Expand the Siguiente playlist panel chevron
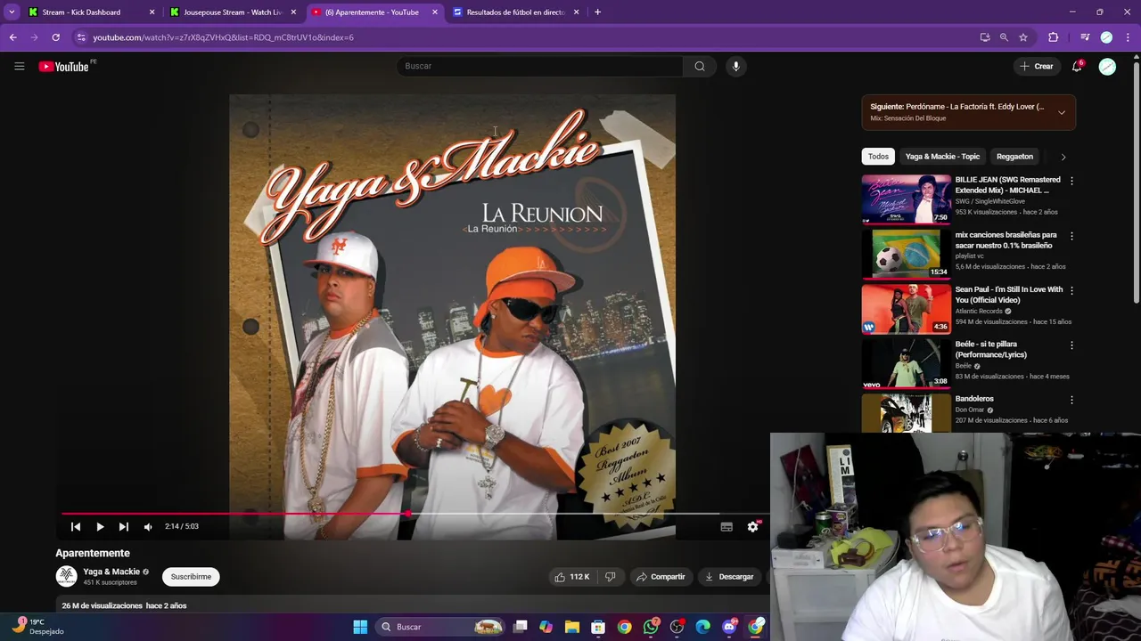 [1062, 112]
